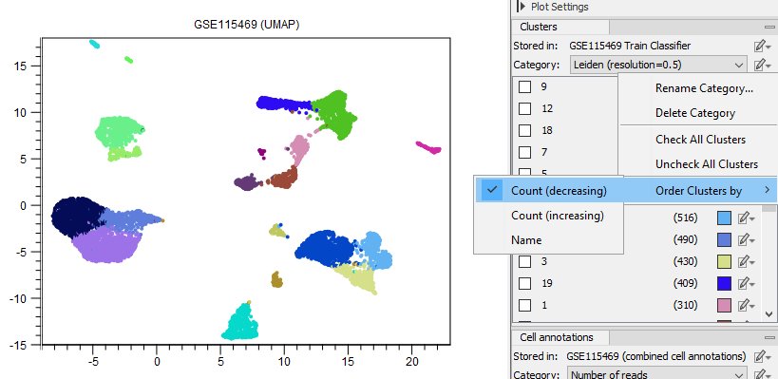Click the (430) cell count
The height and width of the screenshot is (379, 778).
pos(685,261)
